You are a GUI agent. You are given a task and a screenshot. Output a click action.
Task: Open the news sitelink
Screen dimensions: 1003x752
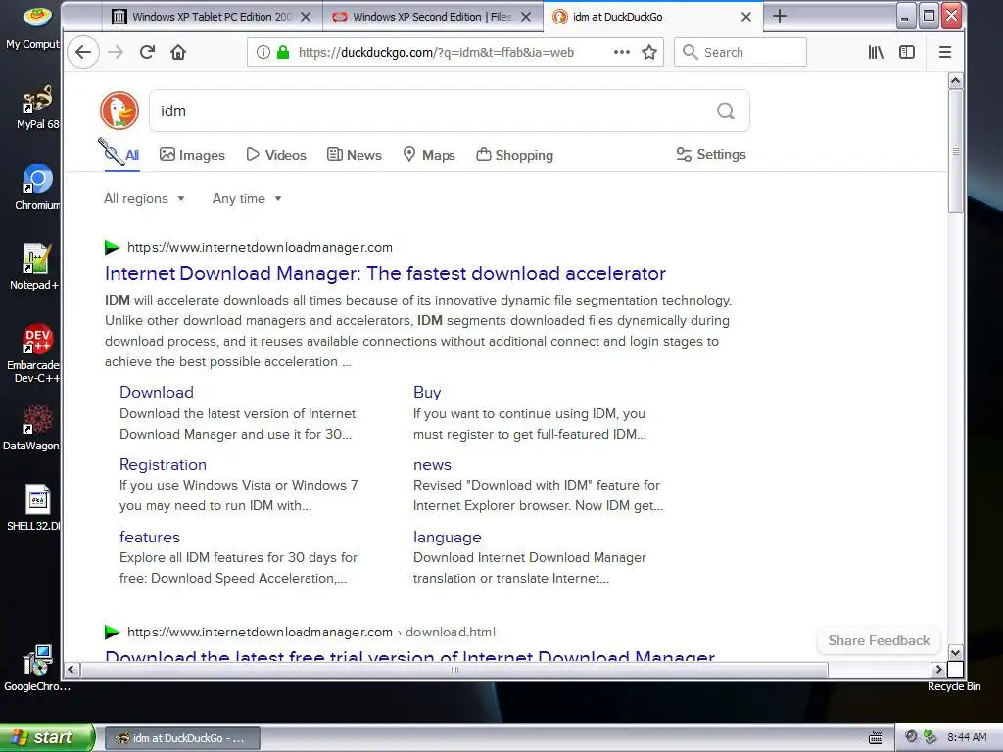[432, 465]
